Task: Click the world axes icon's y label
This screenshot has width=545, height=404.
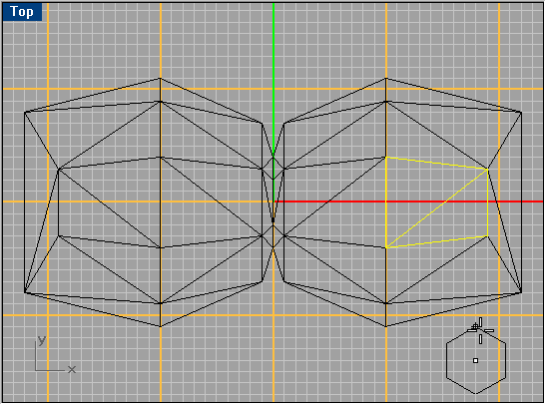Action: [x=42, y=340]
